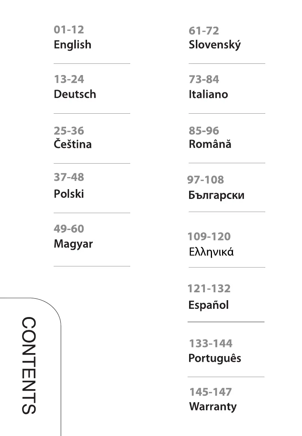Image resolution: width=302 pixels, height=436 pixels.
Task: Select the Deutsch language entry
Action: pos(75,94)
